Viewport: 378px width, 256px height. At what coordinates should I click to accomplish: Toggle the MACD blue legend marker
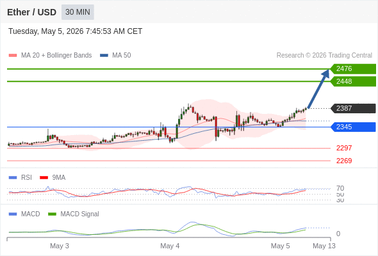13,214
